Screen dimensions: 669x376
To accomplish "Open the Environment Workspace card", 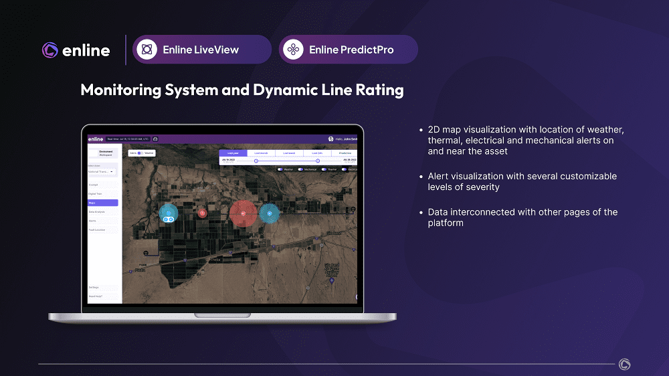I will [103, 153].
